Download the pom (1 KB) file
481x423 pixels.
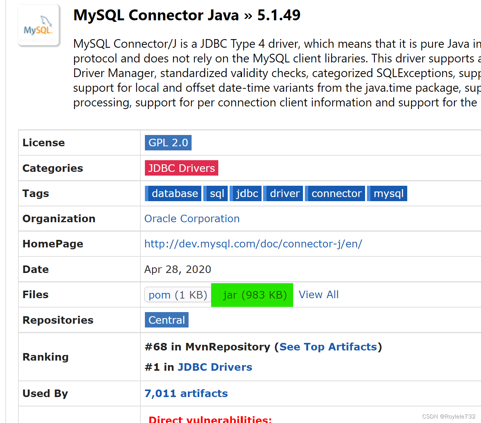[178, 295]
